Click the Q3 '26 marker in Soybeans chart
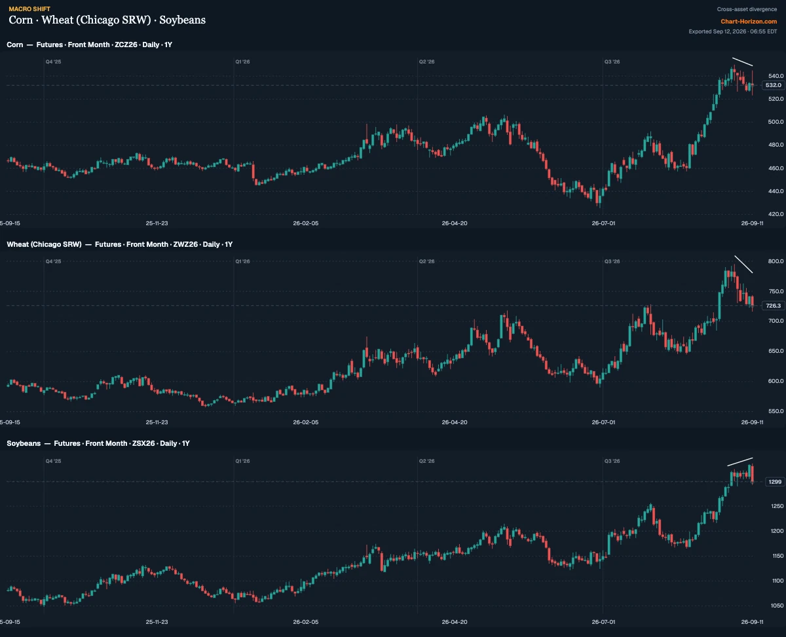The width and height of the screenshot is (786, 637). click(x=612, y=461)
